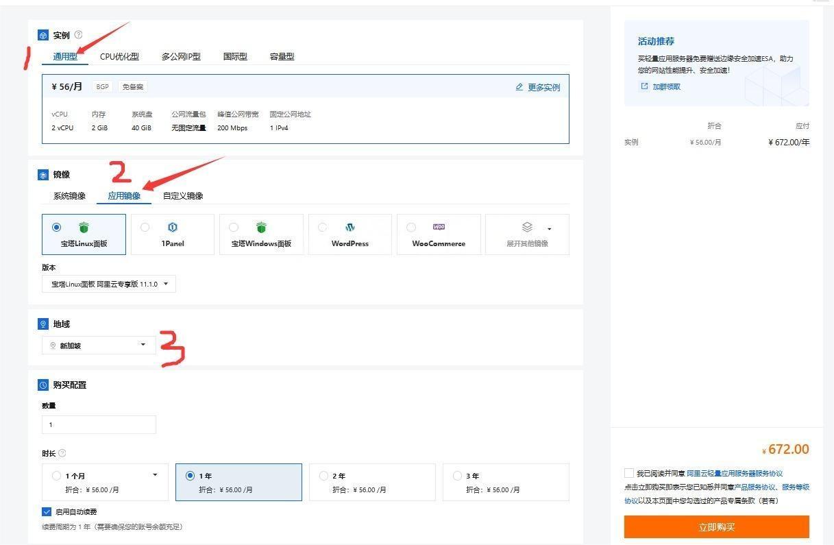Click the quantity input field under 数量
The width and height of the screenshot is (834, 545).
[99, 424]
